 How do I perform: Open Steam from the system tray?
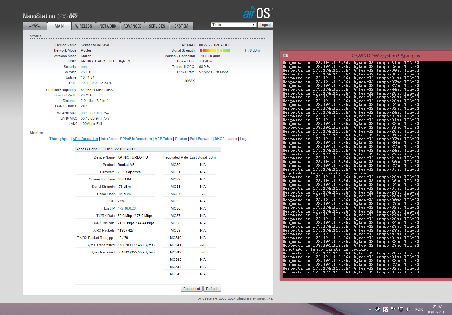pyautogui.click(x=378, y=309)
